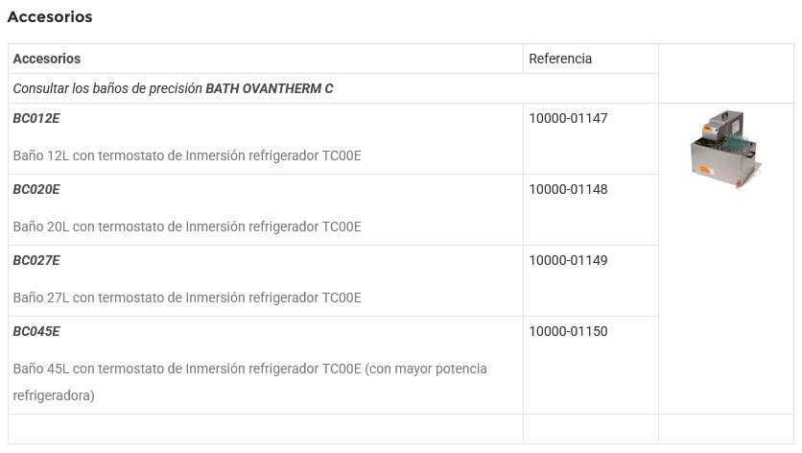Viewport: 802px width, 453px height.
Task: Select the BC012E model name
Action: coord(36,118)
